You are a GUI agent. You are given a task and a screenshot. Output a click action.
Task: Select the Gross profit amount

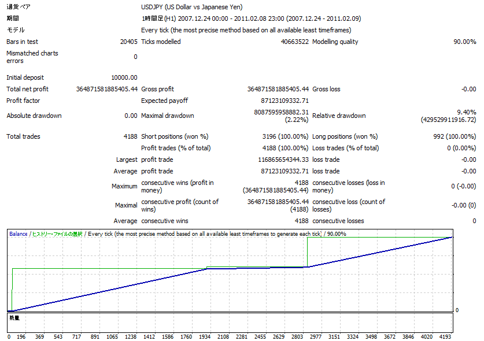[278, 89]
